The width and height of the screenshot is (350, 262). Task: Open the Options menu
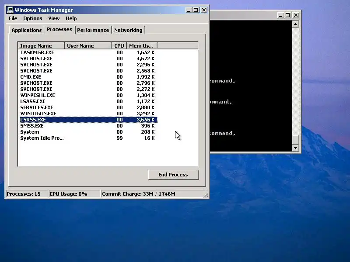tap(32, 18)
